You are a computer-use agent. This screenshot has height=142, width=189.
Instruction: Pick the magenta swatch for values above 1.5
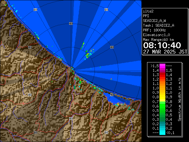(x=162, y=66)
